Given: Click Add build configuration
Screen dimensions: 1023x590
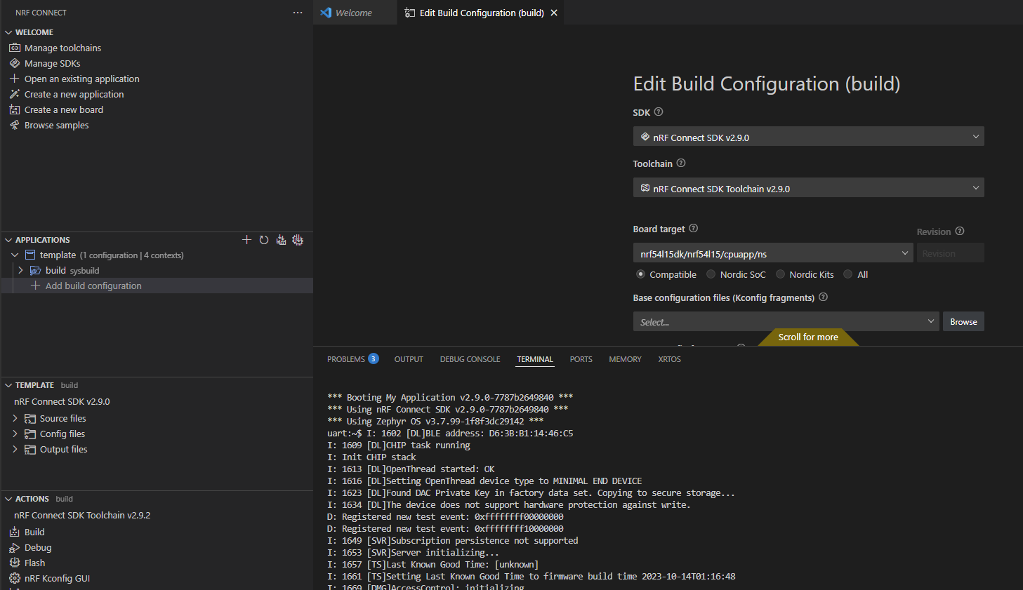Looking at the screenshot, I should [x=93, y=286].
